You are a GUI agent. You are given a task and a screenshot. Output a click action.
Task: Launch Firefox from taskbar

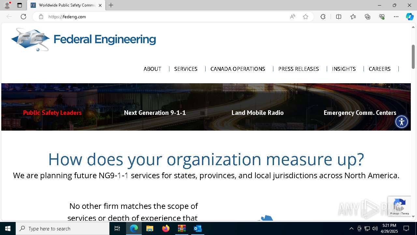tap(166, 228)
